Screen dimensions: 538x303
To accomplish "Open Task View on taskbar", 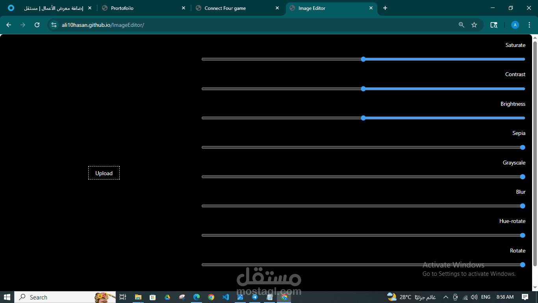I will click(123, 297).
